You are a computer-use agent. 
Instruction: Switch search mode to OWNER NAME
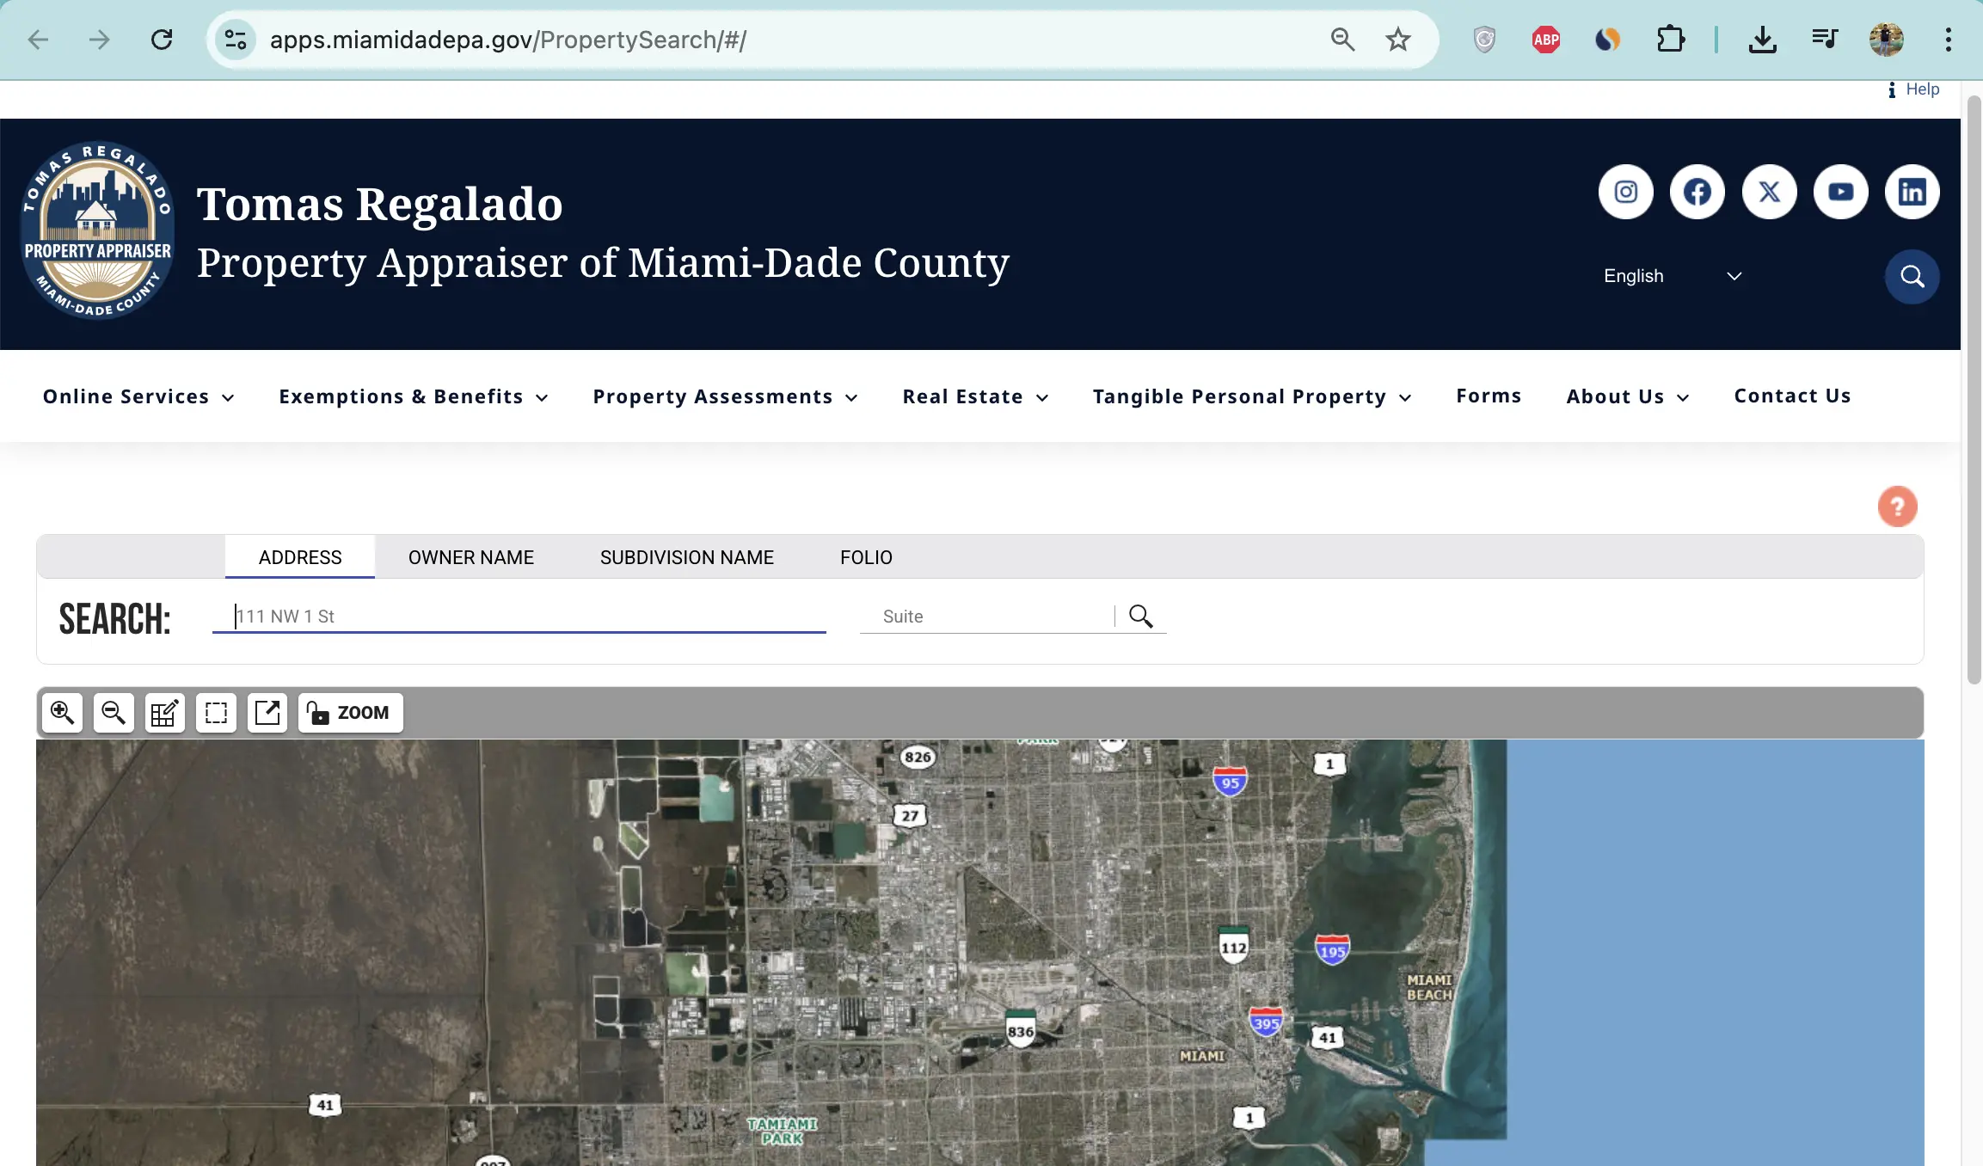471,557
